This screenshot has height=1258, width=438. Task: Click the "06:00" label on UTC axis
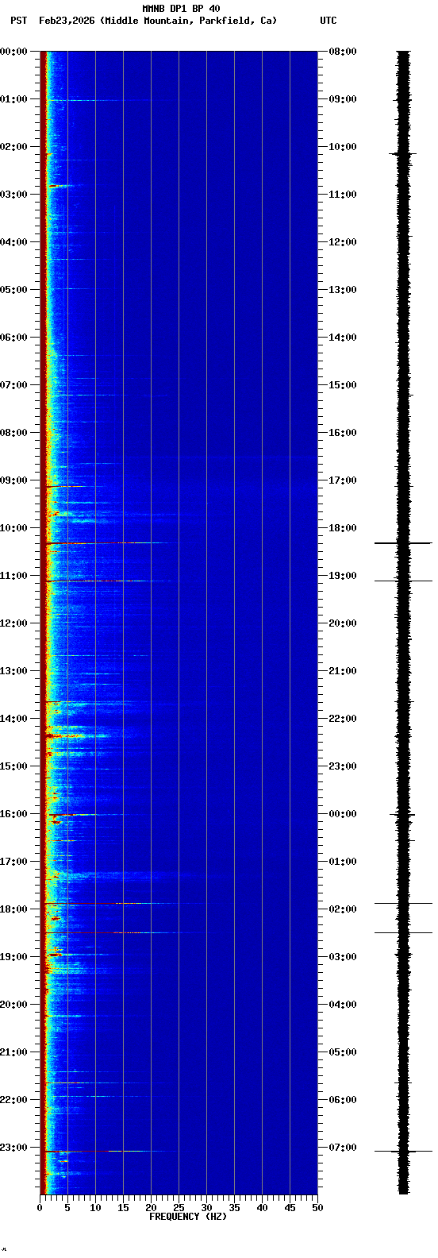(x=343, y=1100)
